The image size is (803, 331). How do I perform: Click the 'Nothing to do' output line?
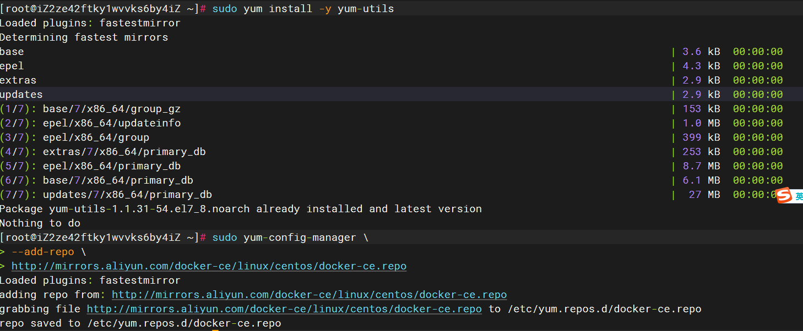[x=40, y=223]
